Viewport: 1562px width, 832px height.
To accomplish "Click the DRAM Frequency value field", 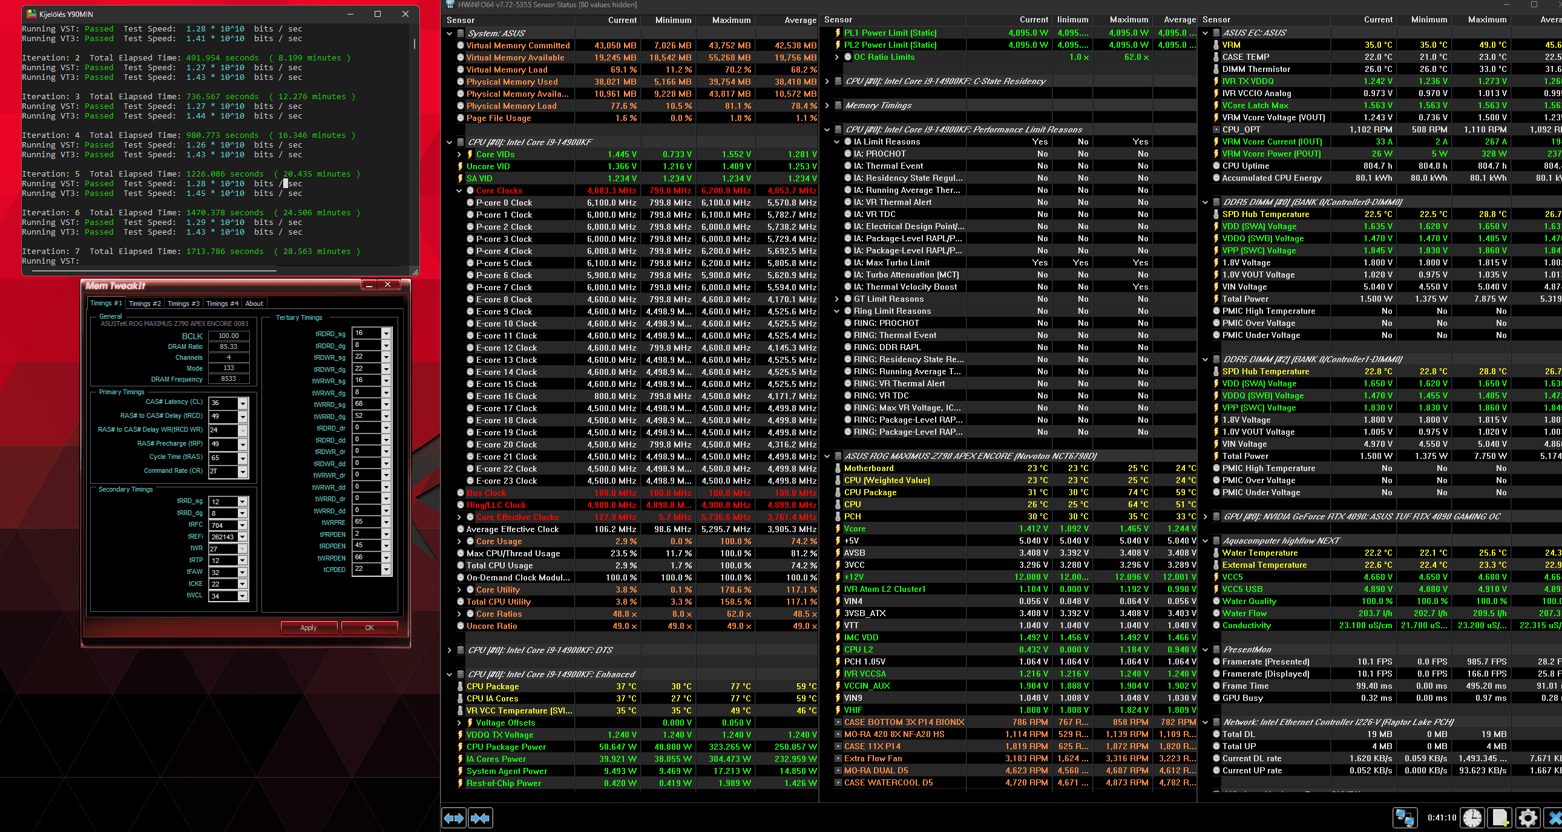I will [x=229, y=379].
